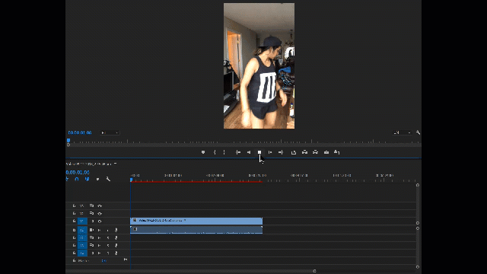The width and height of the screenshot is (487, 274).
Task: Click the Program monitor timecode
Action: 80,132
